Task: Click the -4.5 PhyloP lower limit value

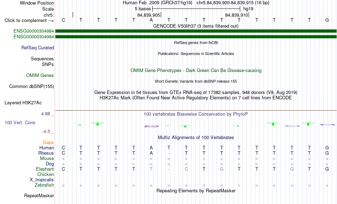Action: [46, 131]
